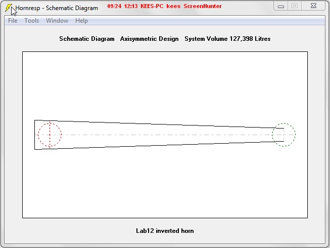Click the red dashed driver circle

coord(50,135)
